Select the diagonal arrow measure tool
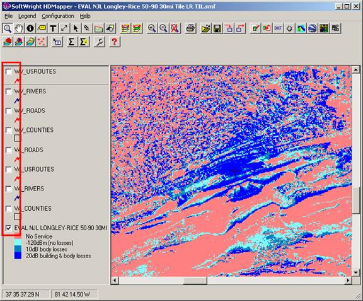The image size is (363, 301). pyautogui.click(x=64, y=28)
